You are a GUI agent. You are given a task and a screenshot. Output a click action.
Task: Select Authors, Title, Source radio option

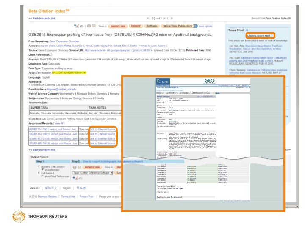click(x=39, y=166)
